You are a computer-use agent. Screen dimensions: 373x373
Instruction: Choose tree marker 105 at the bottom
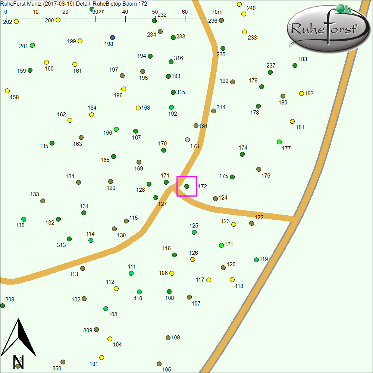click(159, 364)
